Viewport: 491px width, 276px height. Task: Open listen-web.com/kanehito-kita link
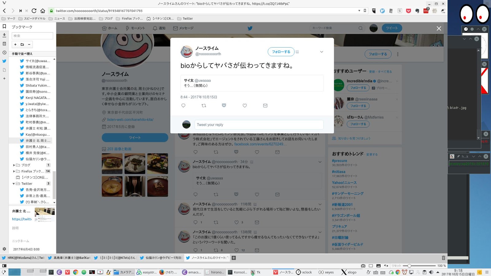pos(130,120)
